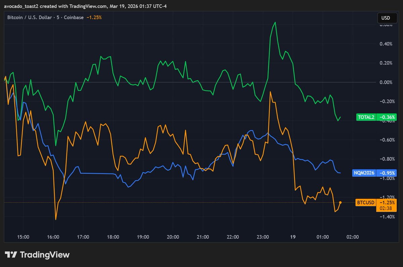Click the 01:00 time axis label
Viewport: 403px width, 267px height.
[323, 237]
